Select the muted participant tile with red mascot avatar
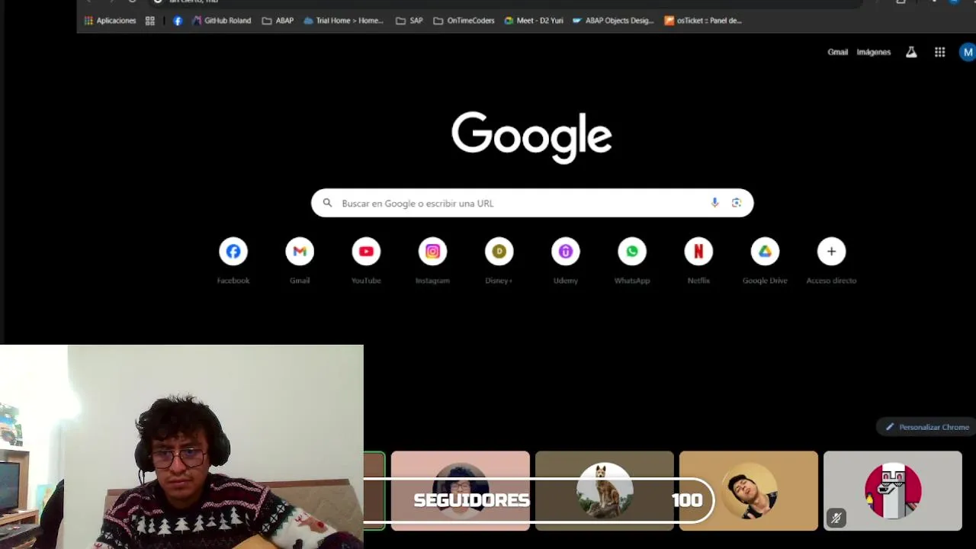Viewport: 976px width, 549px height. (893, 490)
